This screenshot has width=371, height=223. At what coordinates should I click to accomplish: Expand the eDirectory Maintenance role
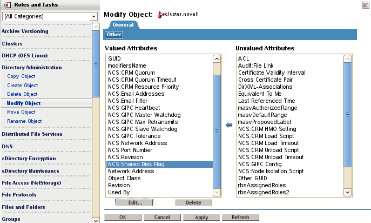(30, 171)
